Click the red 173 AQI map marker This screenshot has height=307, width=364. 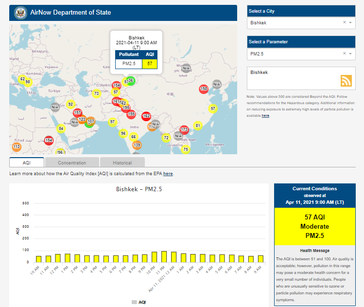[x=184, y=129]
